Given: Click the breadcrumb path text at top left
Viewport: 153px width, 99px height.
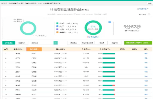Looking at the screenshot, I should (x=30, y=3).
